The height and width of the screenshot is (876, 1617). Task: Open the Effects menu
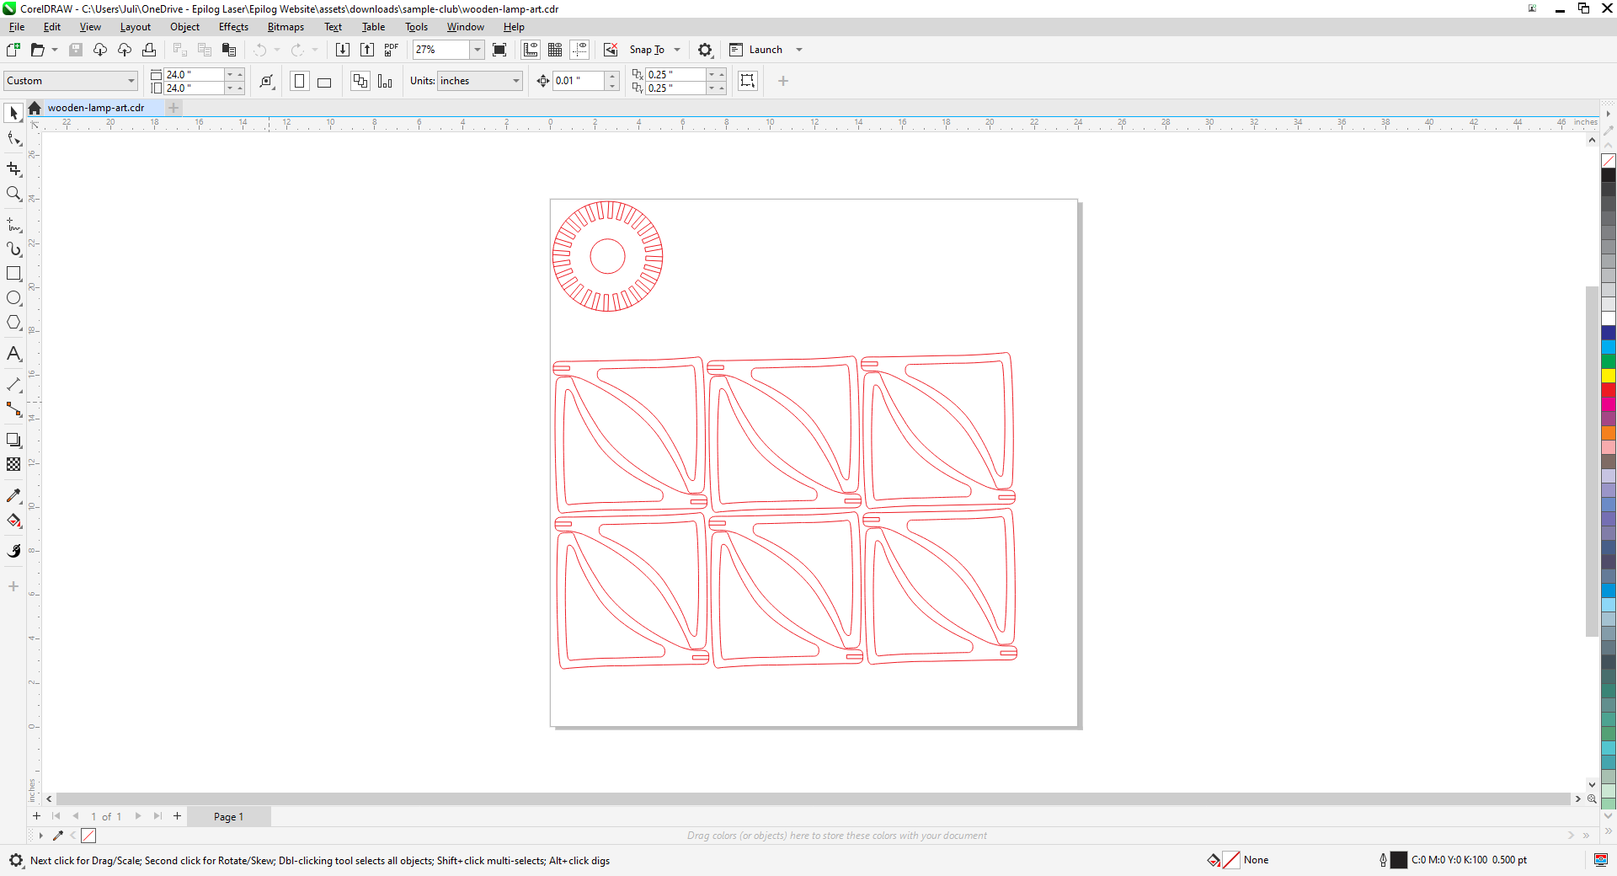[x=233, y=27]
